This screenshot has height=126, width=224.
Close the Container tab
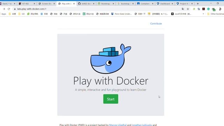click(153, 4)
